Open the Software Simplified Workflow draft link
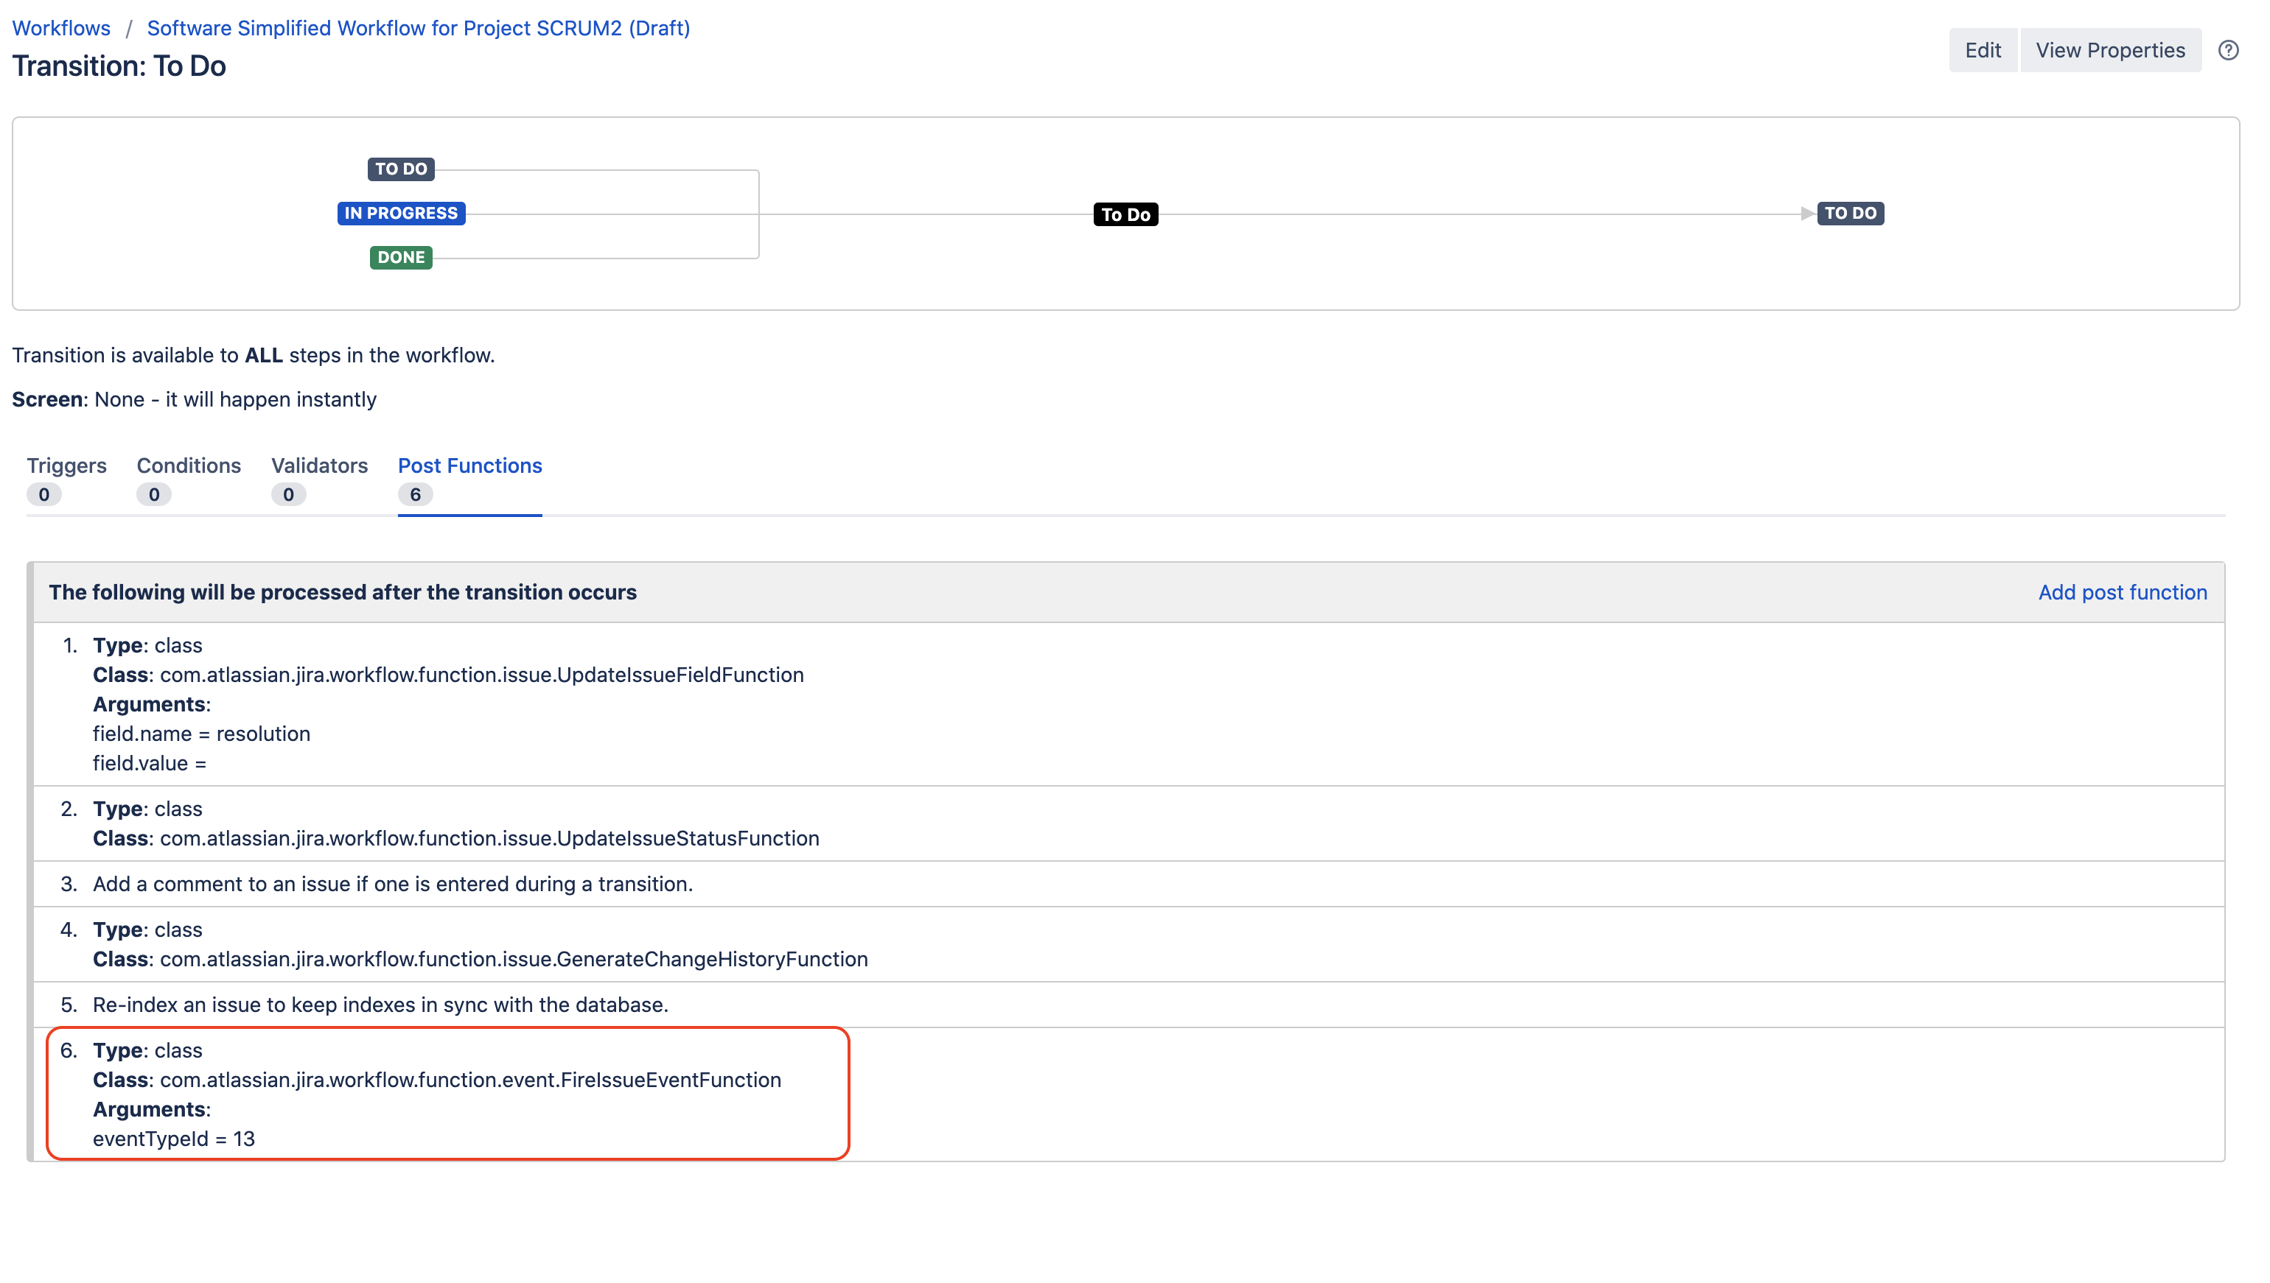 (418, 27)
